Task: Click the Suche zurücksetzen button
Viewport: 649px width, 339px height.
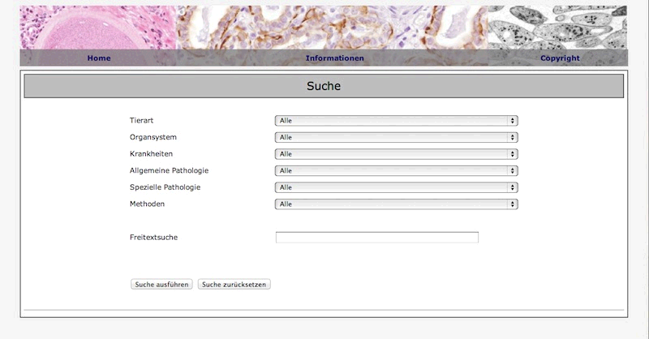Action: (x=234, y=285)
